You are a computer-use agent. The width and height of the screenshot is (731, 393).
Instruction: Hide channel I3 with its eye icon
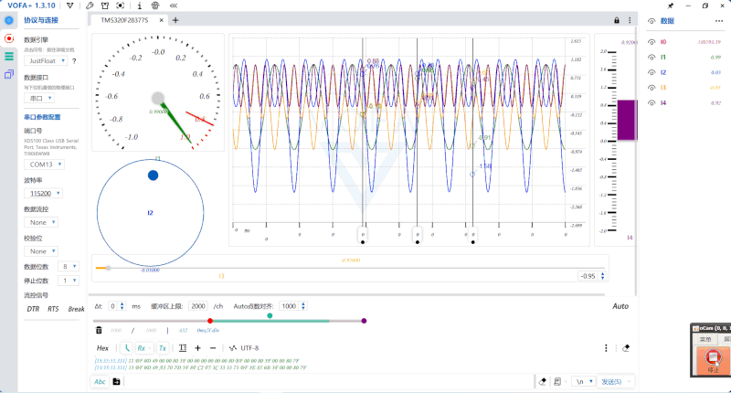pyautogui.click(x=652, y=88)
